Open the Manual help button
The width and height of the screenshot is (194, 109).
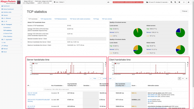(x=184, y=11)
